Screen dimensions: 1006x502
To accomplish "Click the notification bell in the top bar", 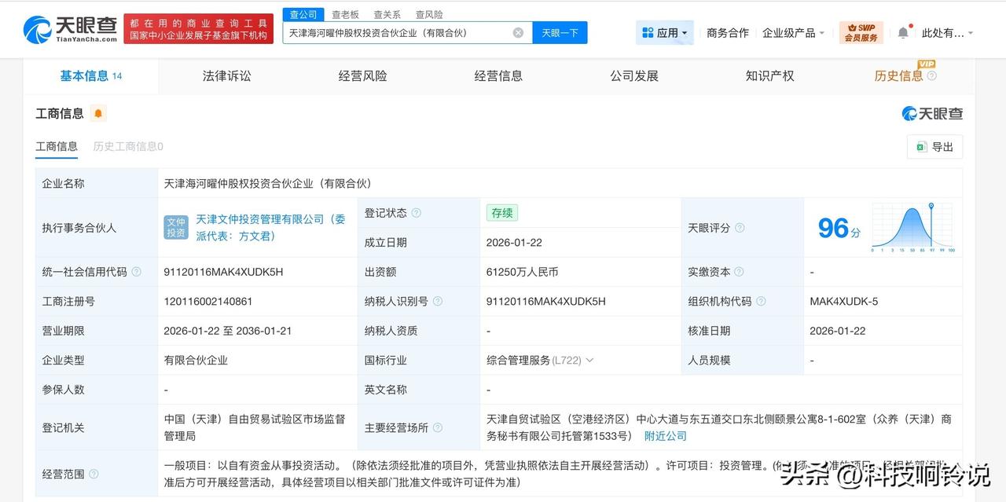I will tap(902, 31).
